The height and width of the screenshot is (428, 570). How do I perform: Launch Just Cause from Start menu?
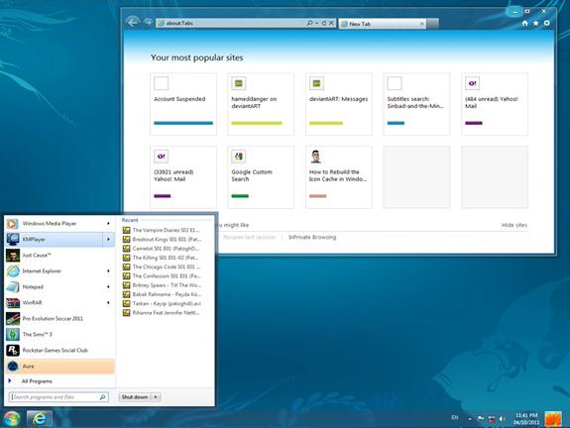point(60,256)
